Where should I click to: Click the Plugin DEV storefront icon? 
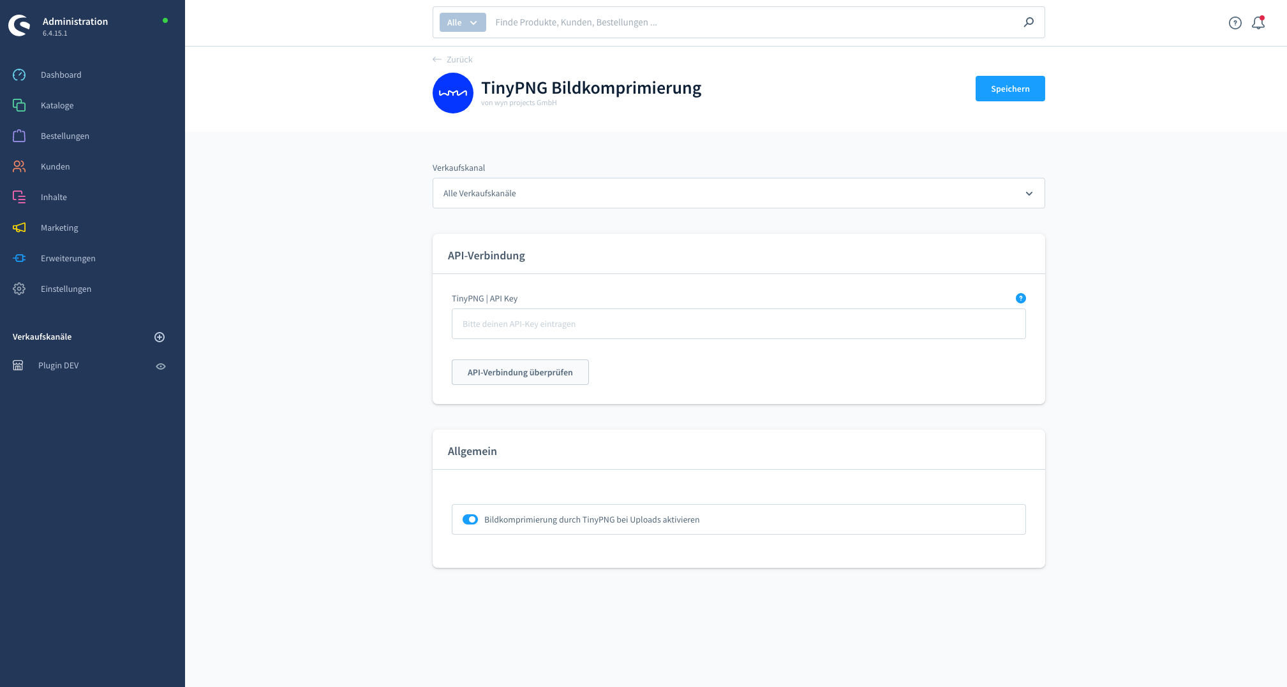pos(18,365)
